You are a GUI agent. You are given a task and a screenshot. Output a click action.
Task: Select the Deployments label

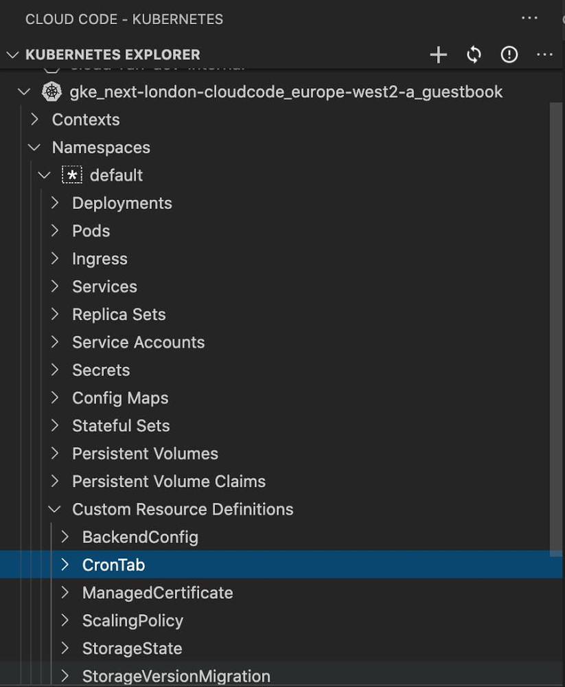pyautogui.click(x=122, y=203)
